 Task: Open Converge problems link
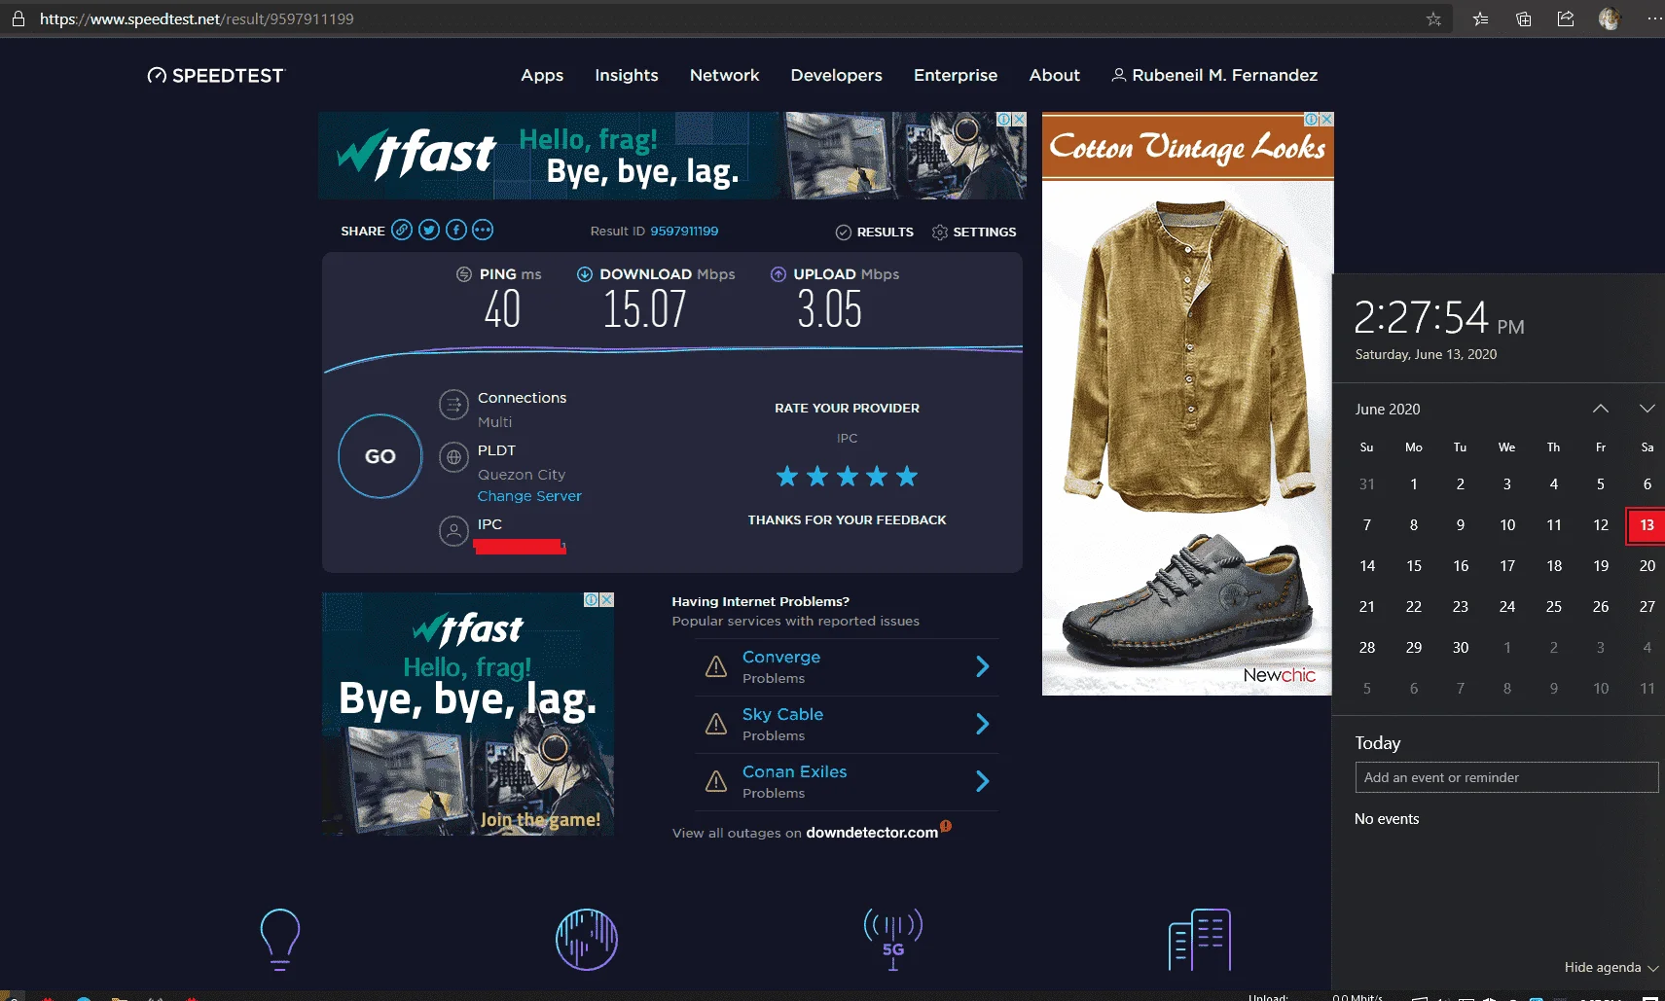click(781, 658)
